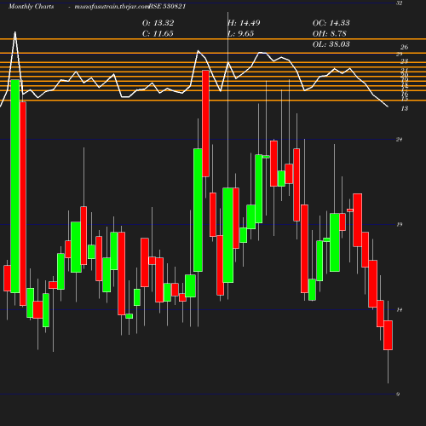
Task: Click the last red candle at chart's right end
Action: [x=388, y=335]
